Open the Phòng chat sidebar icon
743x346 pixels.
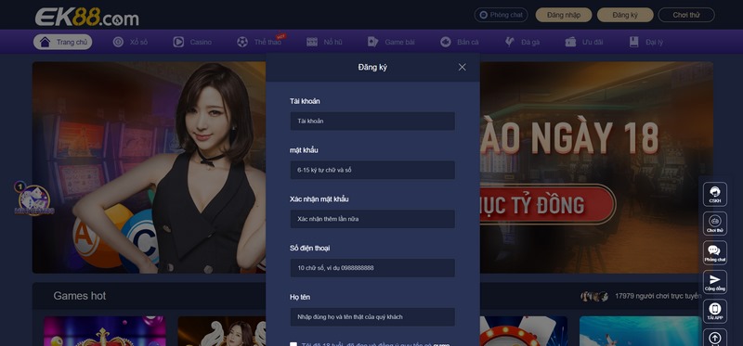(x=714, y=252)
